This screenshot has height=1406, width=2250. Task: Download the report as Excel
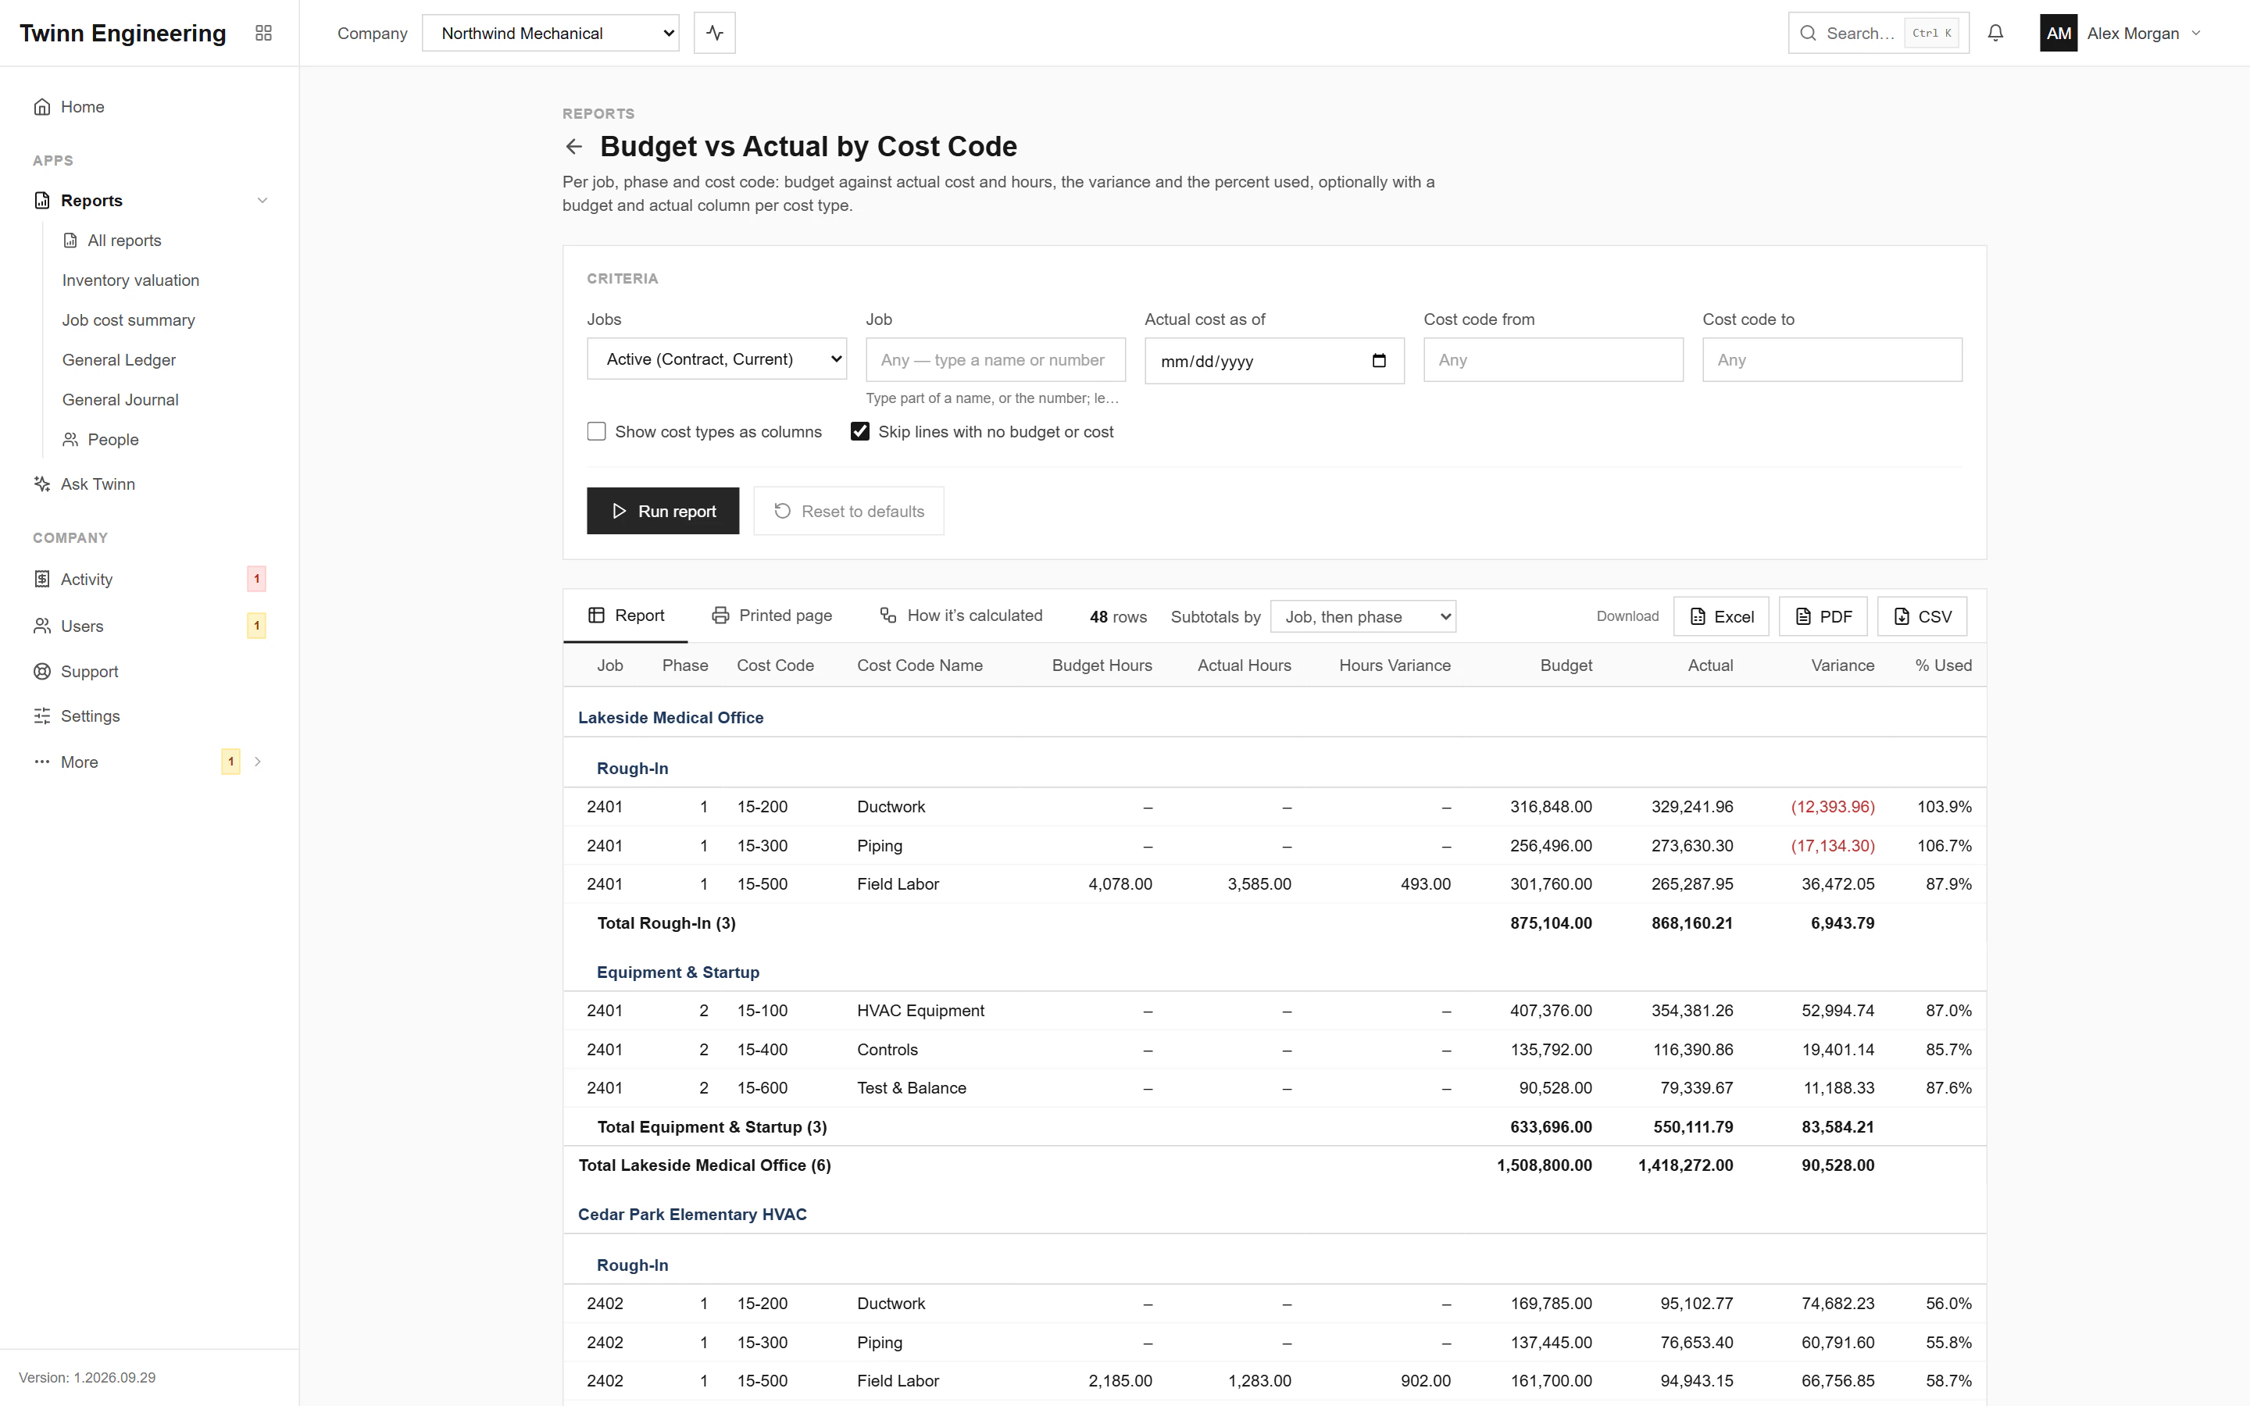pos(1721,616)
